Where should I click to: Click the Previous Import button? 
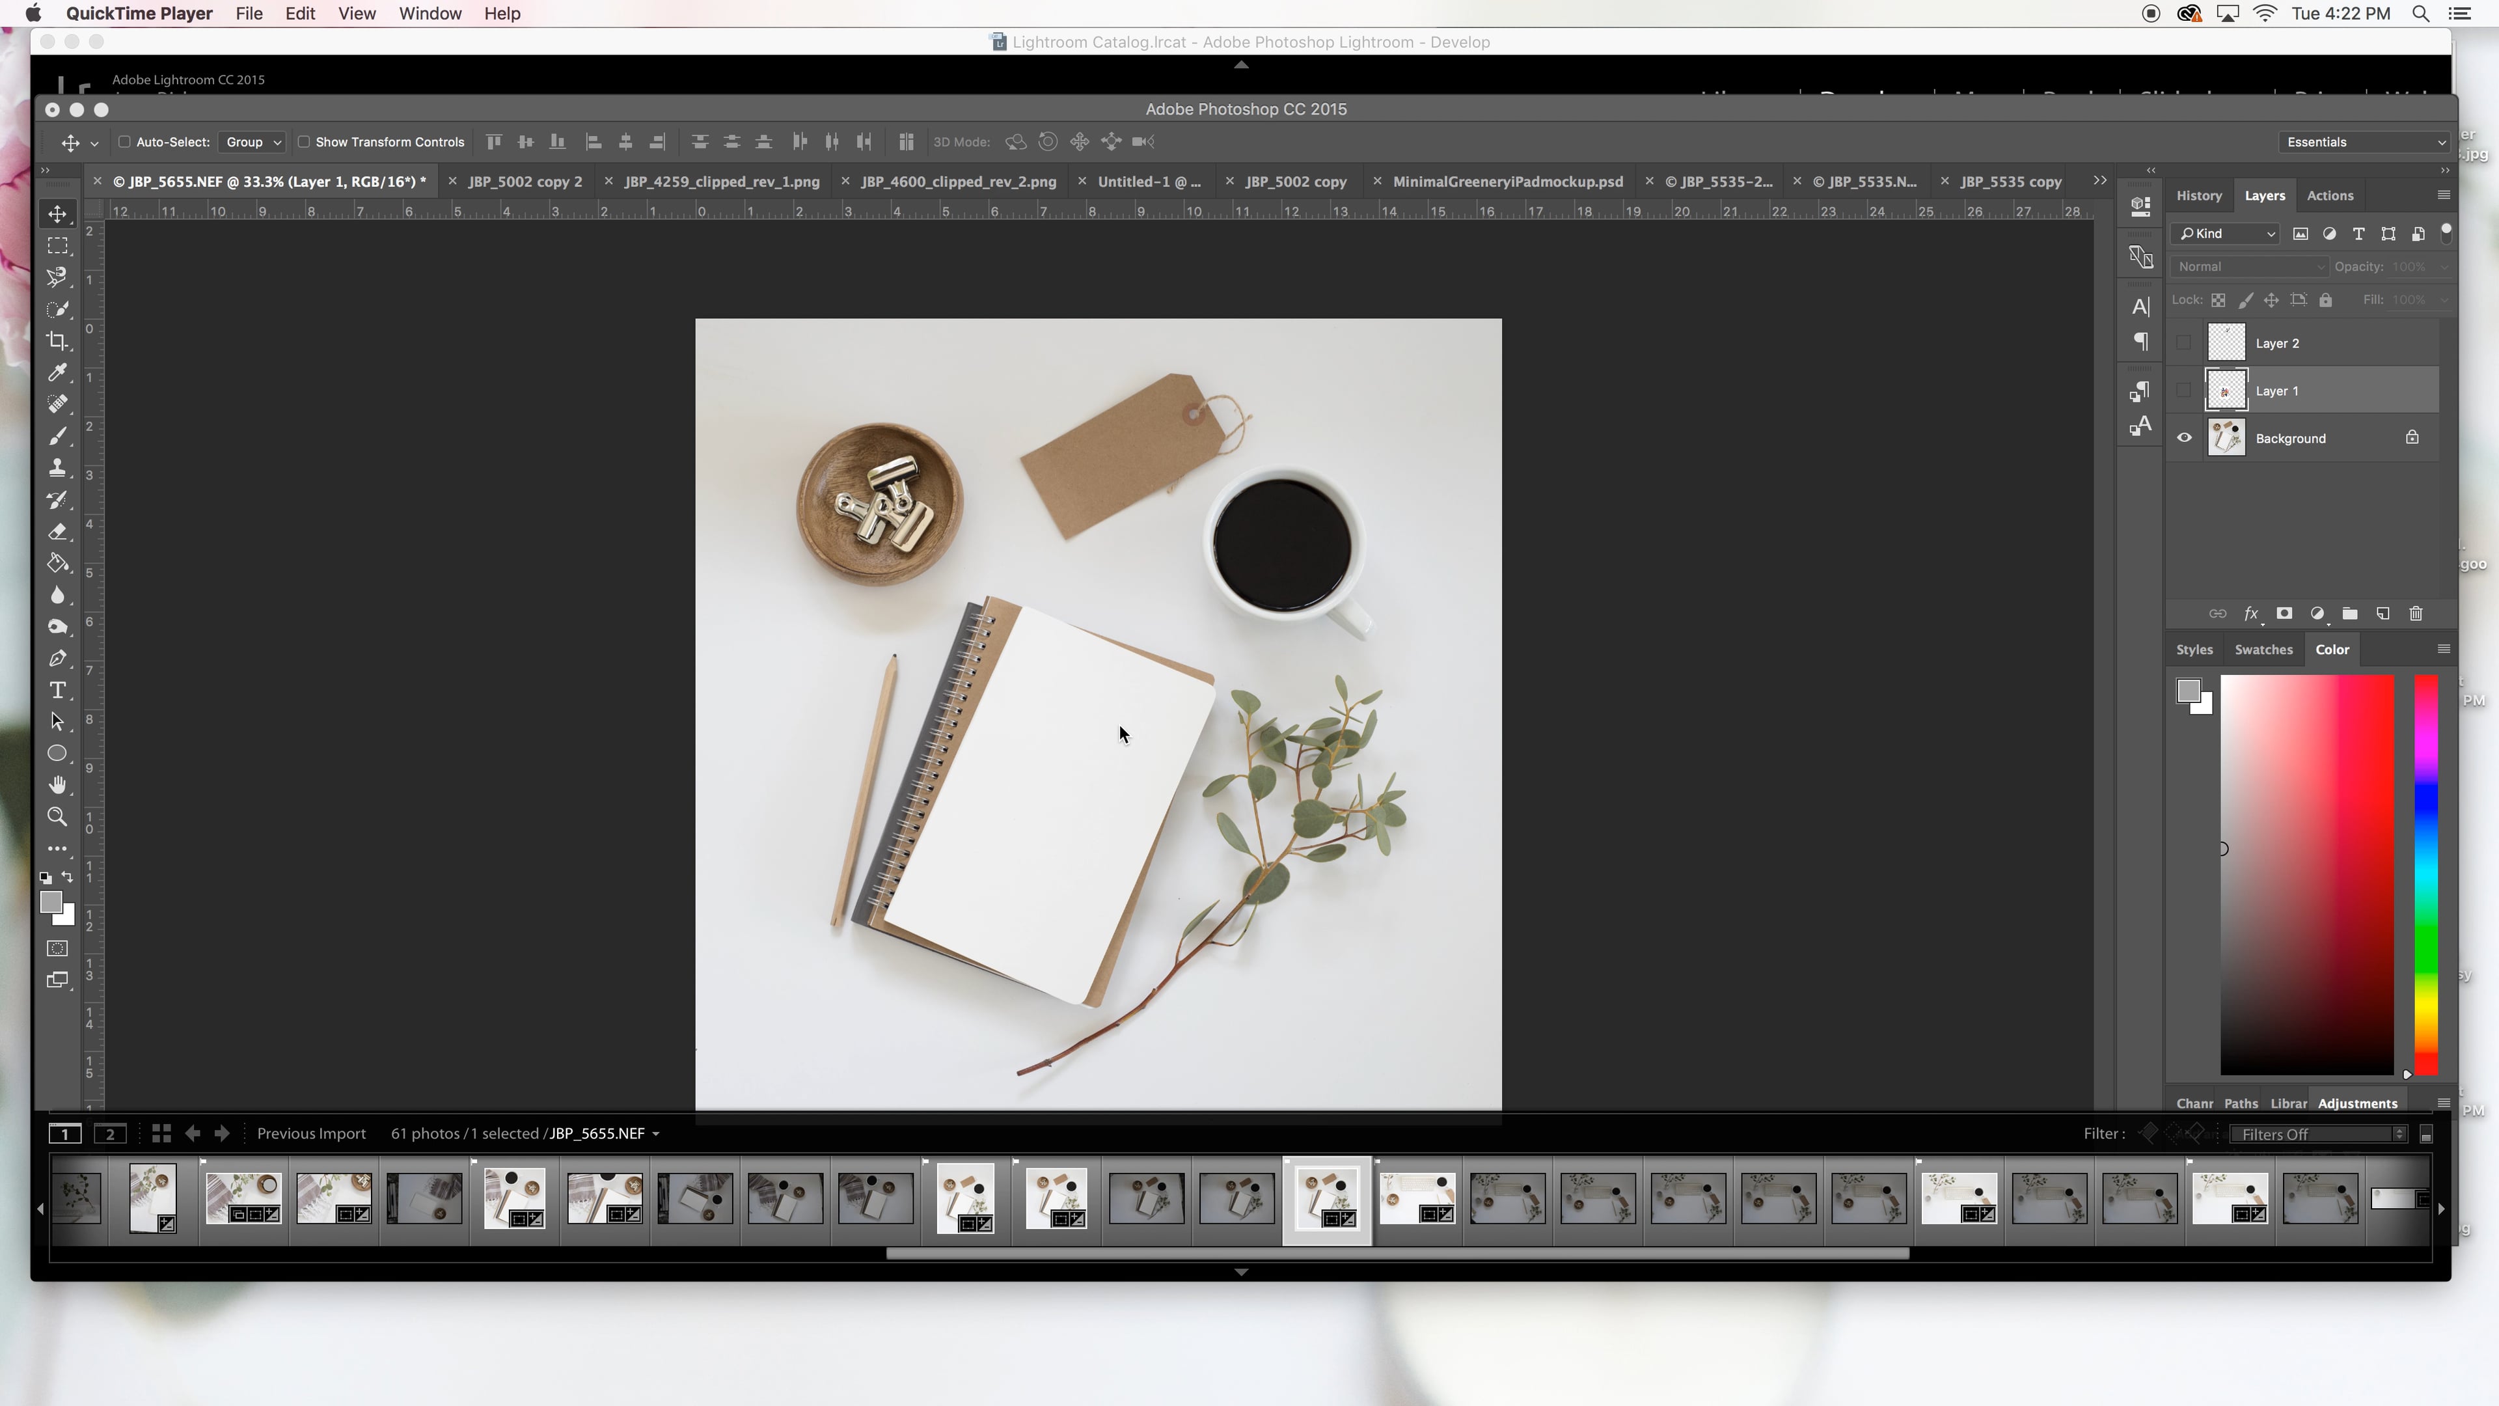(x=312, y=1133)
